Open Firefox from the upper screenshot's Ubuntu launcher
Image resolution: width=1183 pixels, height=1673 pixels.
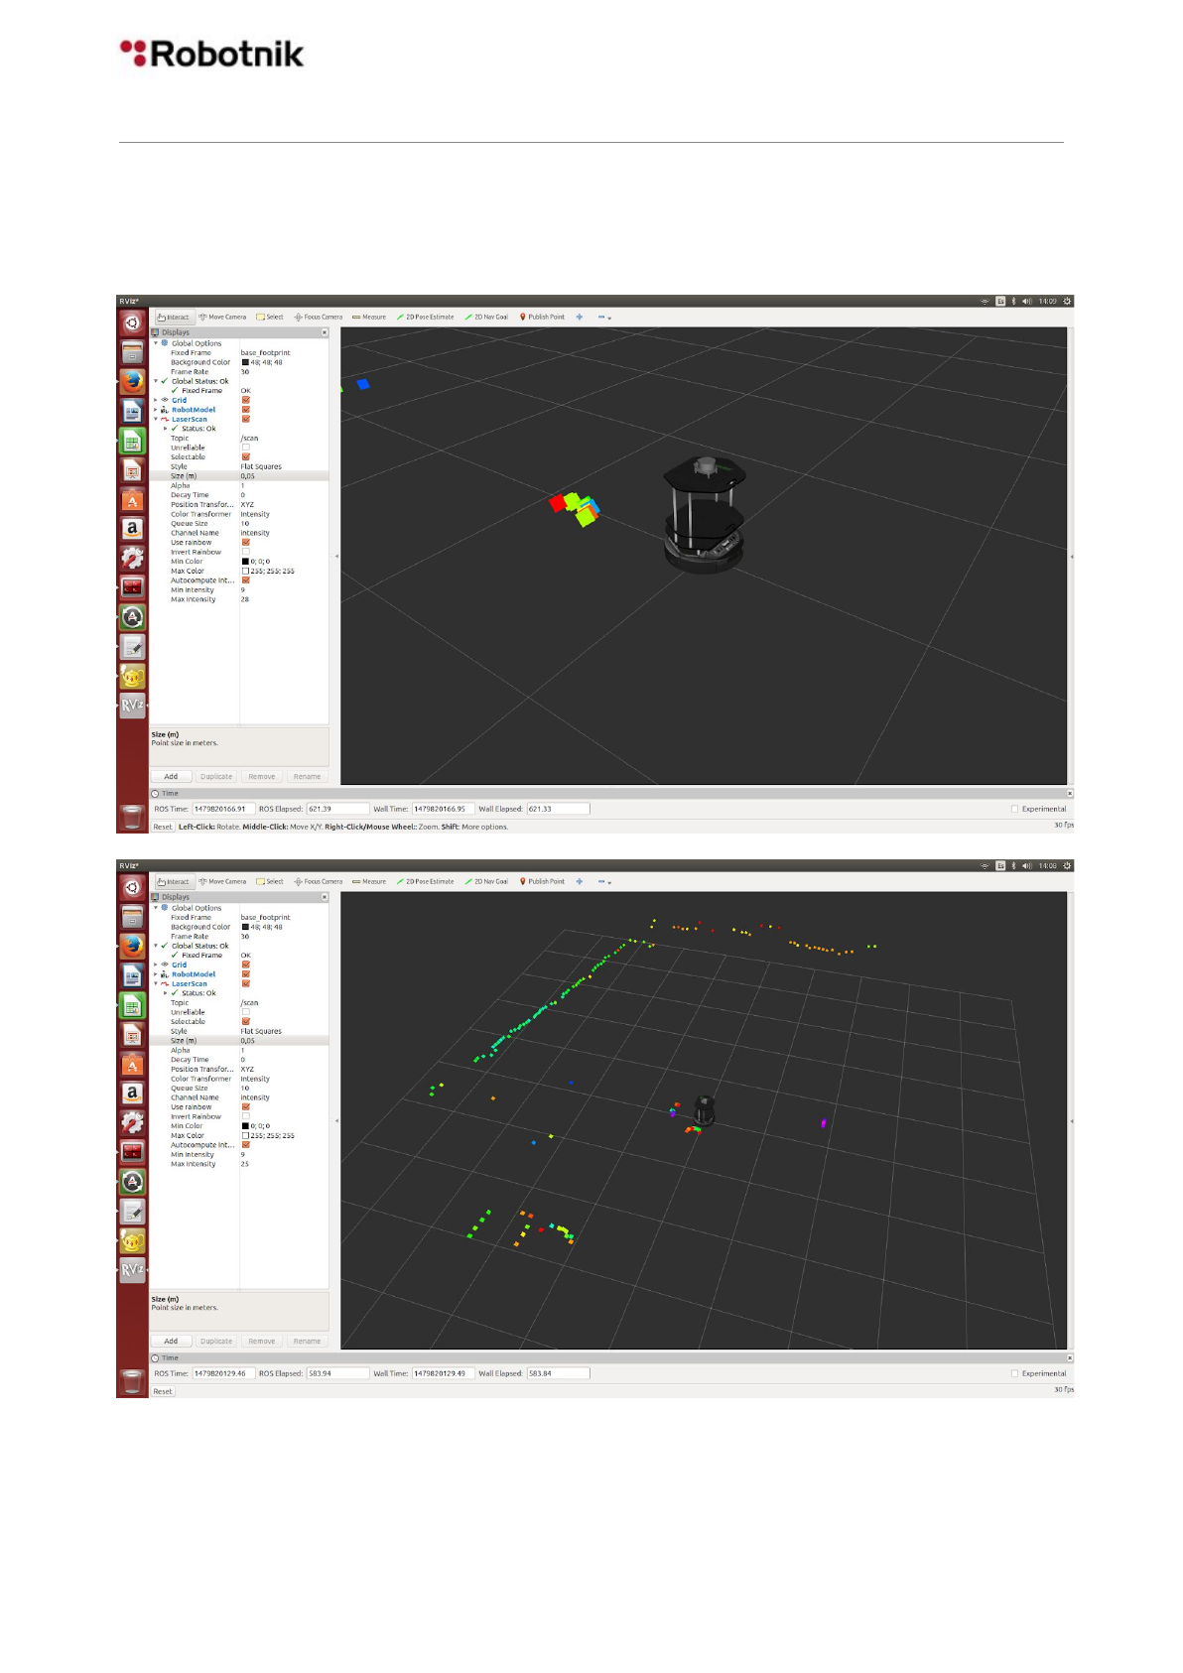[132, 381]
